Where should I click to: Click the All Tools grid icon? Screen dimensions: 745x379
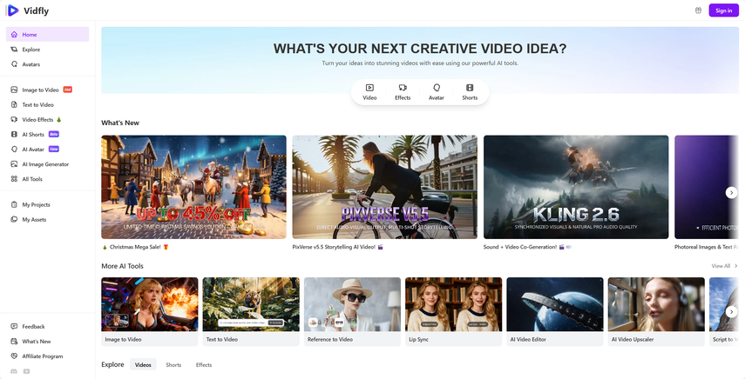[14, 179]
